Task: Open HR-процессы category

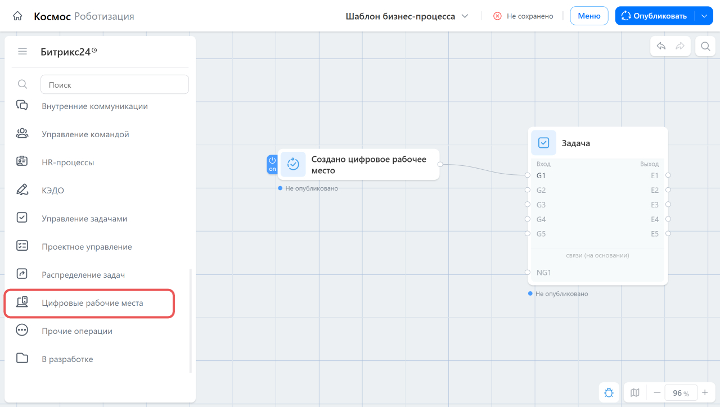Action: (x=67, y=162)
